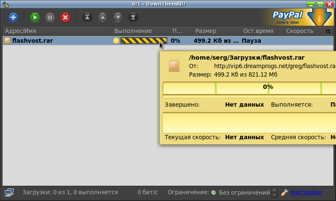This screenshot has height=201, width=336.
Task: Close the DownThemAll window
Action: click(330, 4)
